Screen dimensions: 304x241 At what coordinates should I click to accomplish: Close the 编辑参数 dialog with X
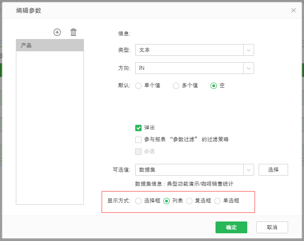(x=294, y=10)
